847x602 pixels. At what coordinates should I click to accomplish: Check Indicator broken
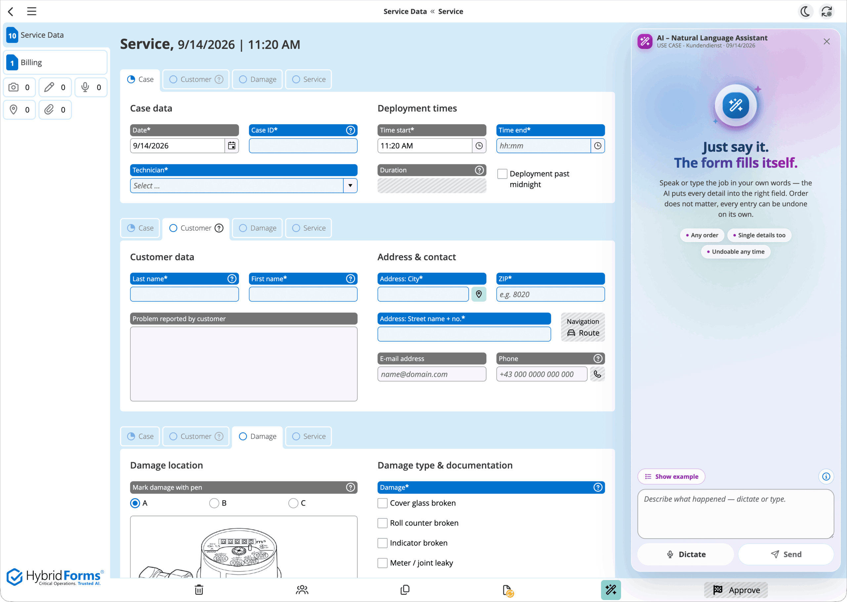tap(382, 543)
